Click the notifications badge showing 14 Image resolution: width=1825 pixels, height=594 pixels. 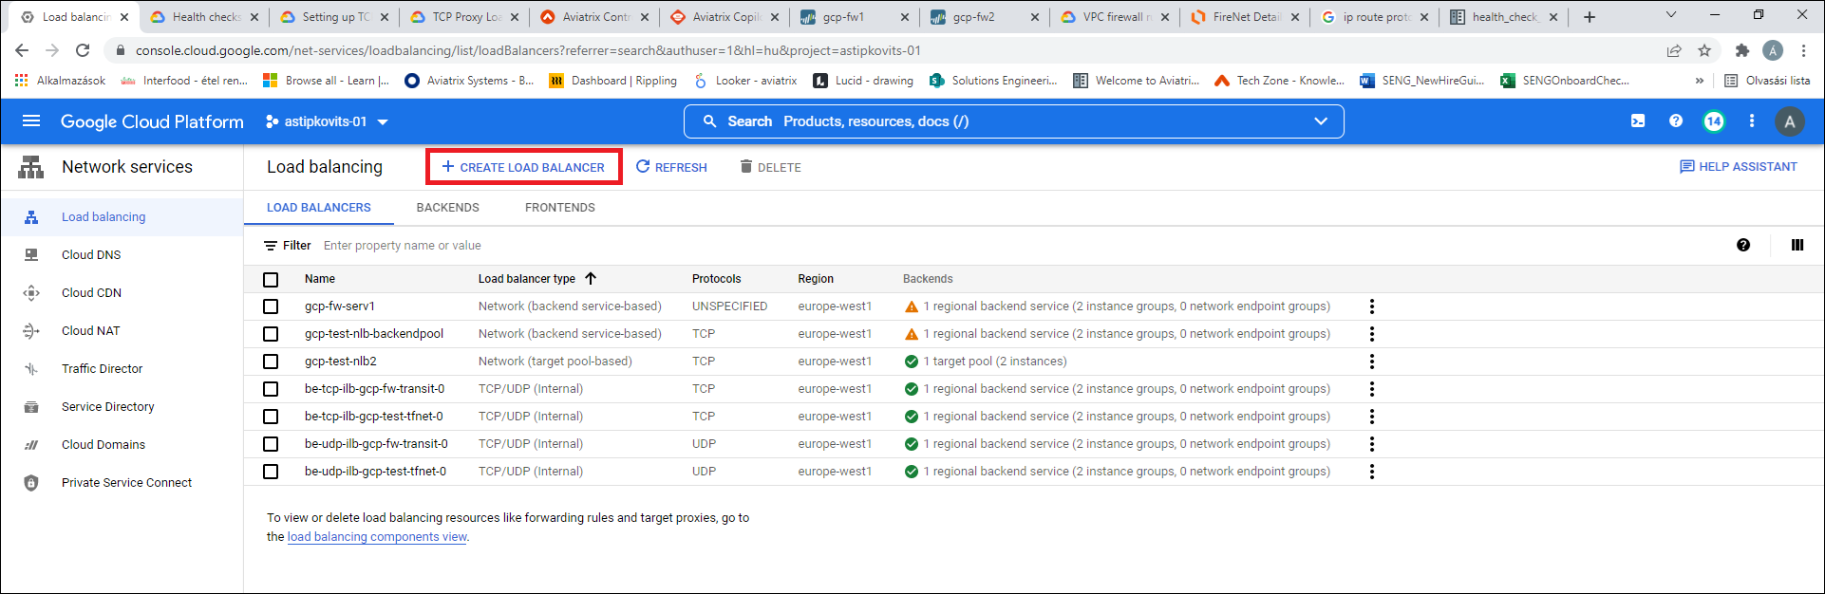pyautogui.click(x=1713, y=121)
